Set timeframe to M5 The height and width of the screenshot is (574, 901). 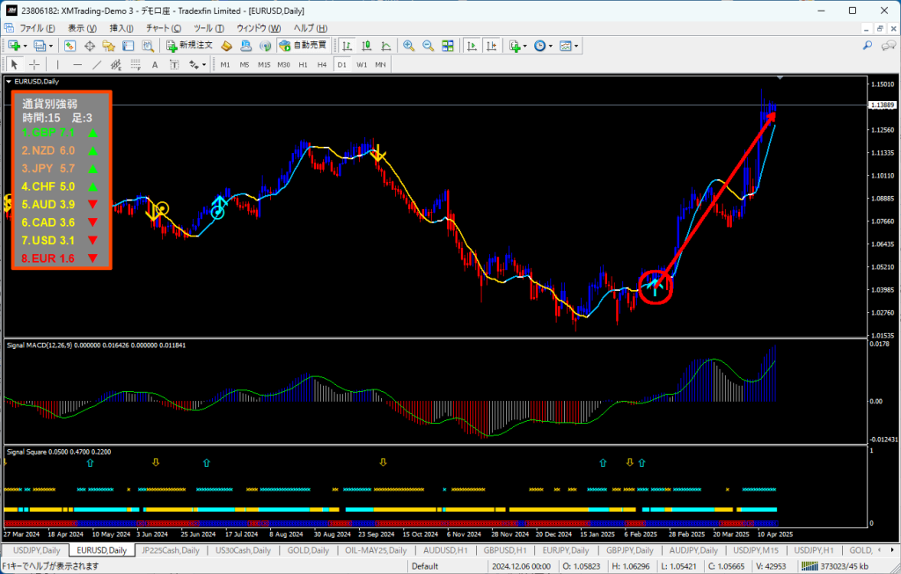click(245, 64)
